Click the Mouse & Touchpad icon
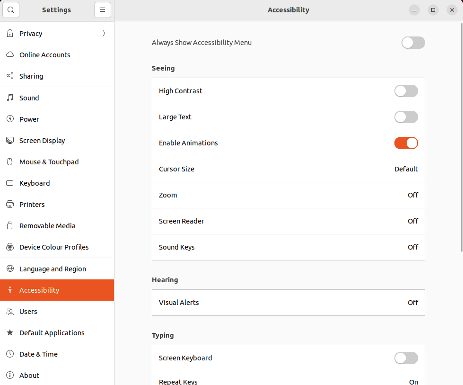Viewport: 463px width, 385px height. point(10,162)
